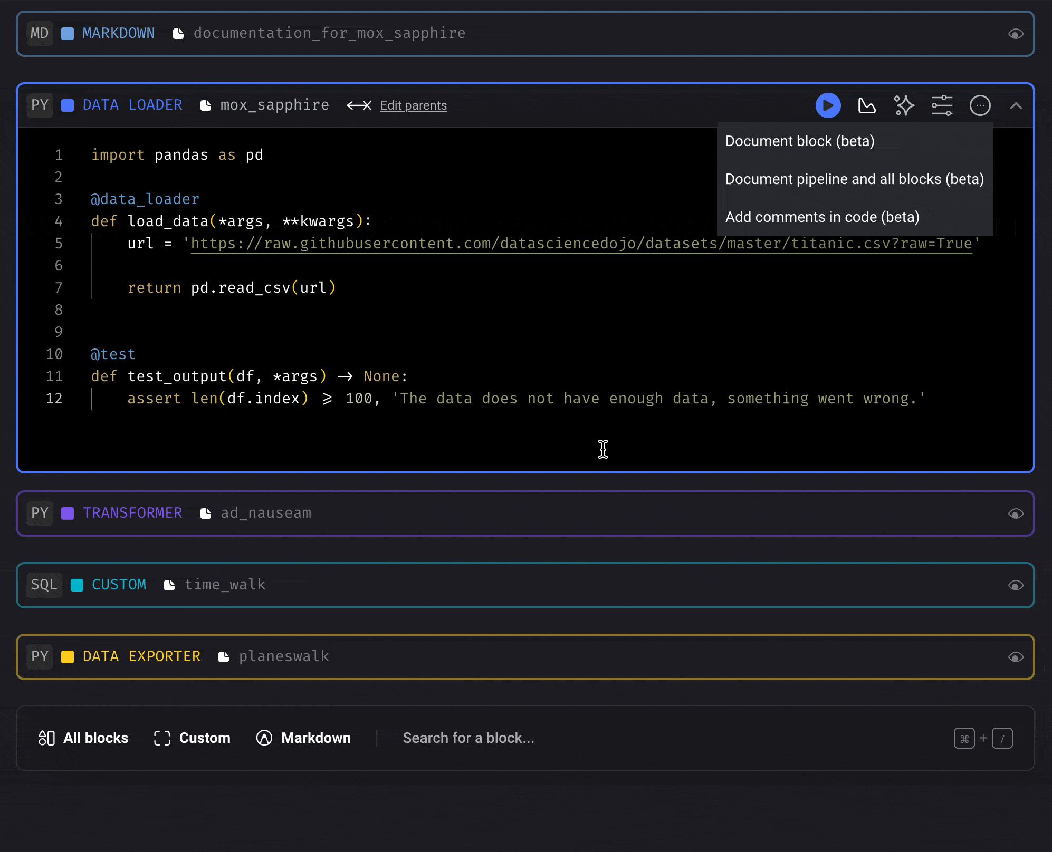The width and height of the screenshot is (1052, 852).
Task: Click the Edit parents link
Action: point(413,105)
